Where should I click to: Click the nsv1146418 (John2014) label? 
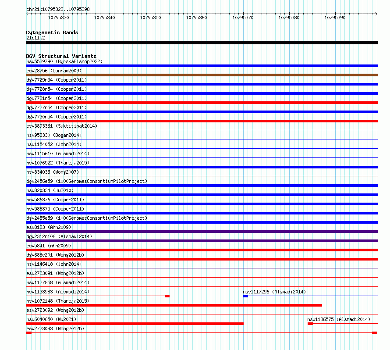click(54, 264)
